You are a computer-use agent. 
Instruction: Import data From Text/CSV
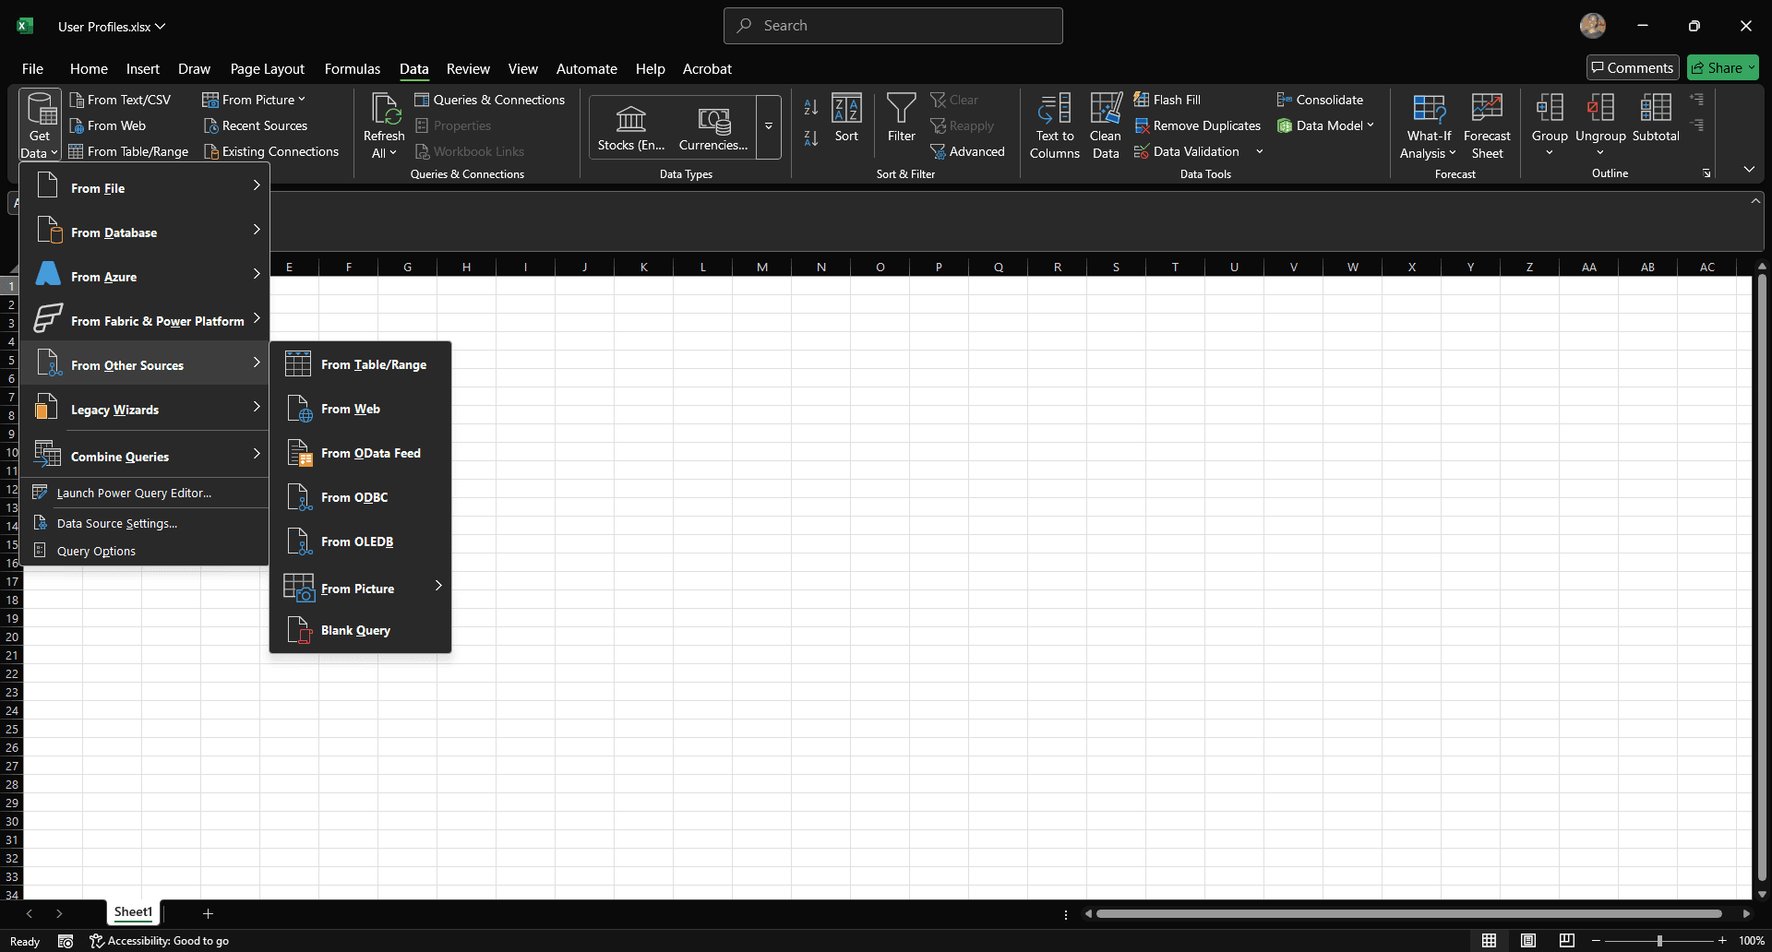(120, 100)
